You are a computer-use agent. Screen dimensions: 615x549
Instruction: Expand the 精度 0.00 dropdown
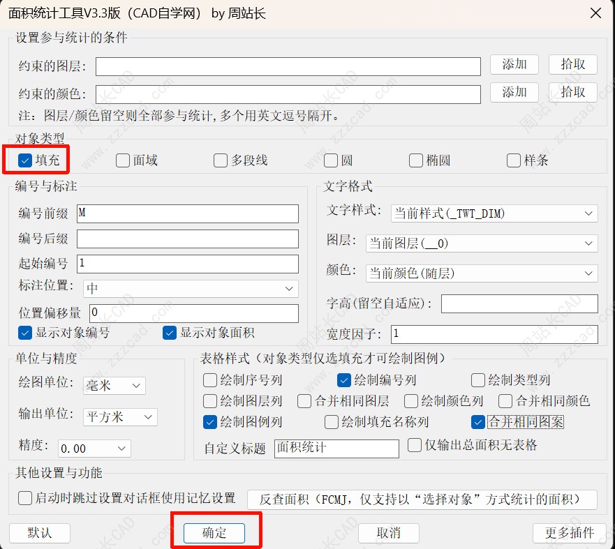pos(94,449)
